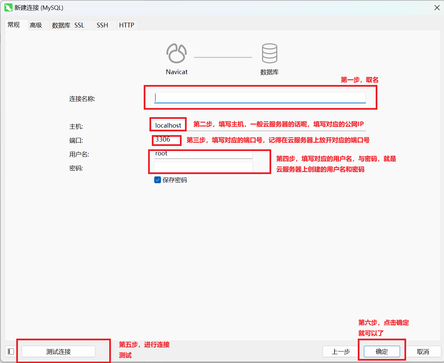The image size is (444, 363).
Task: Click the 数据库 caption under cylinder
Action: [x=270, y=72]
